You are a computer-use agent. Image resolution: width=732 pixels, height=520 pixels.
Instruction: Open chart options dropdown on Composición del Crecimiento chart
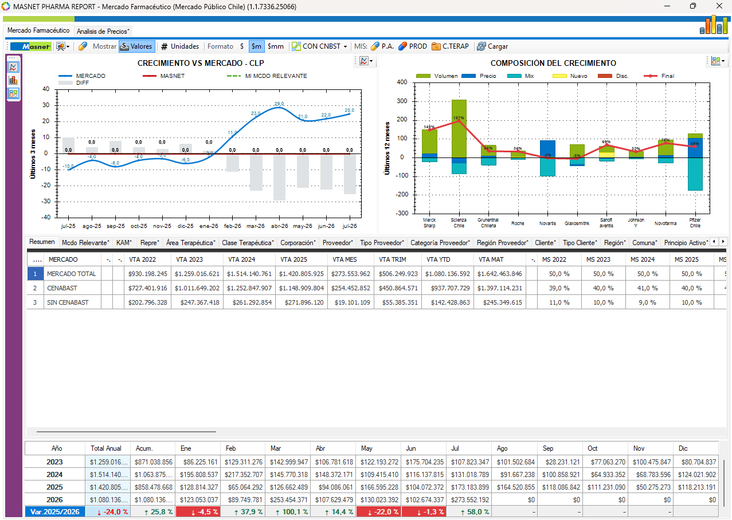click(x=718, y=61)
